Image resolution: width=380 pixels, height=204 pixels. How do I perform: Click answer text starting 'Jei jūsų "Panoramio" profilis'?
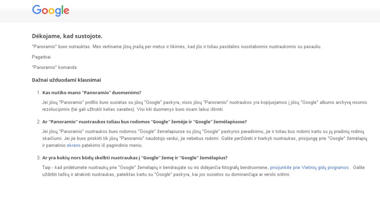(204, 106)
